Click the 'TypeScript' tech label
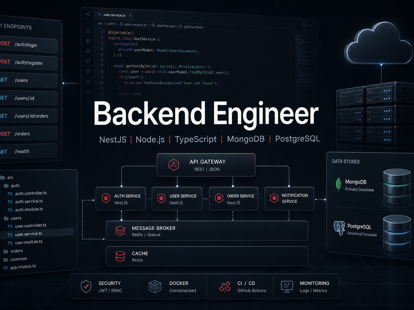 pos(196,139)
